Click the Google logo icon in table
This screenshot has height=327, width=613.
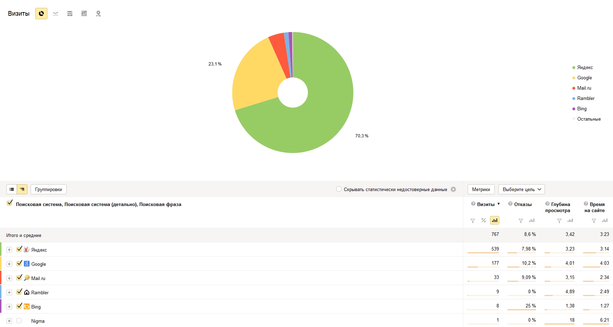(27, 264)
